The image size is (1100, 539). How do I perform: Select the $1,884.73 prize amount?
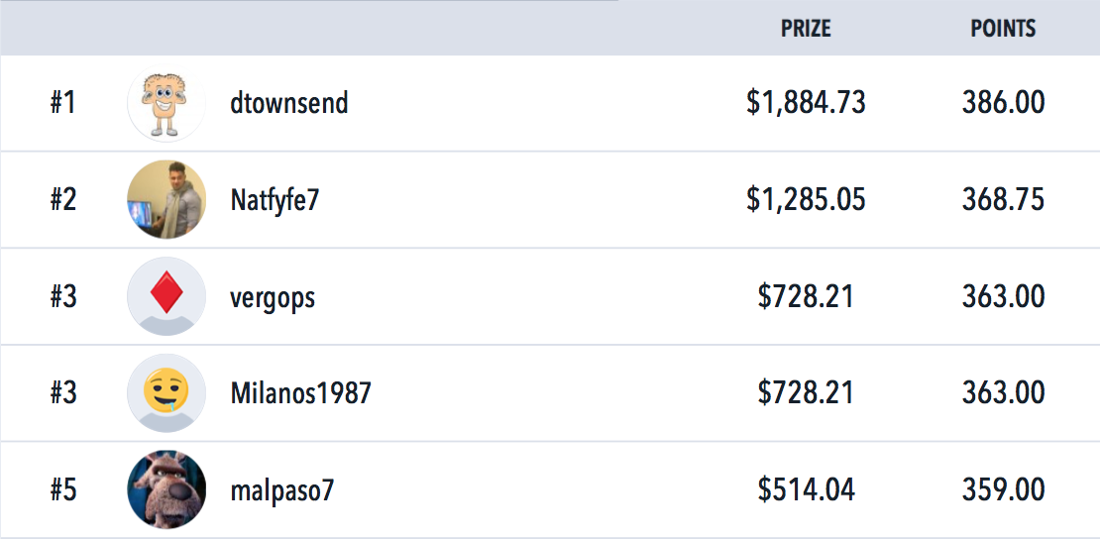coord(806,104)
